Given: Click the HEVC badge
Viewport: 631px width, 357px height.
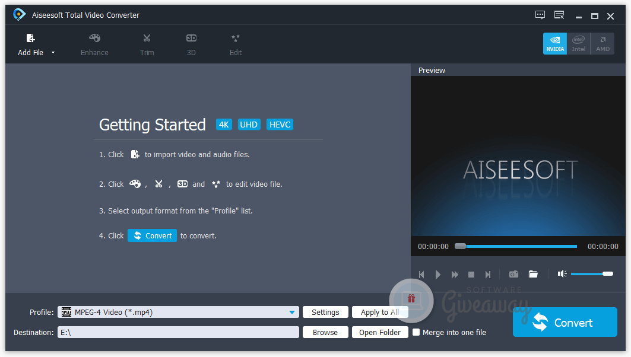Looking at the screenshot, I should click(280, 125).
